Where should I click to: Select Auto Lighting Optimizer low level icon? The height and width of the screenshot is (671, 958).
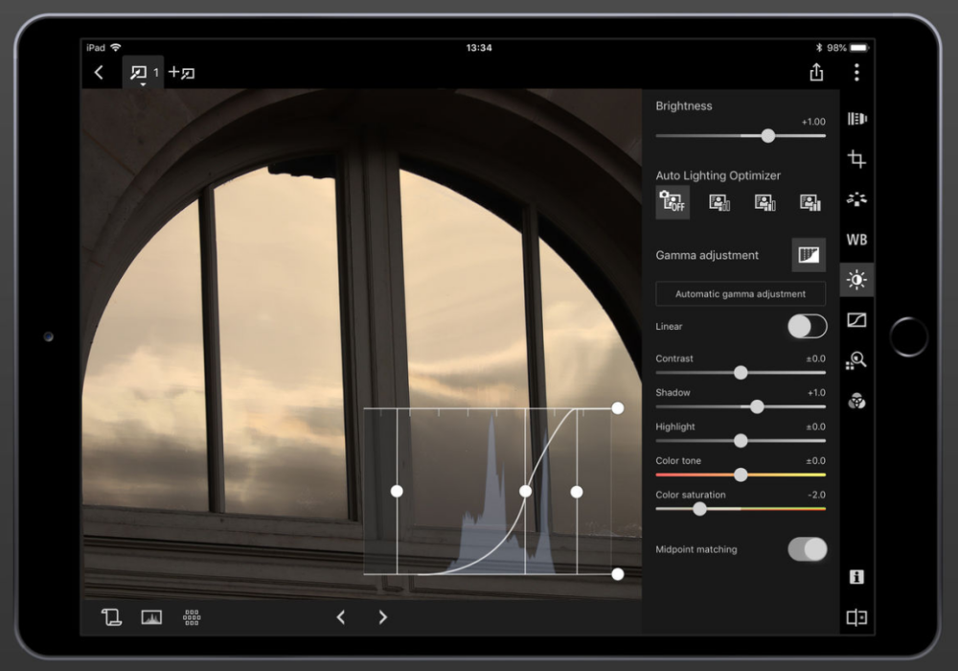coord(719,202)
